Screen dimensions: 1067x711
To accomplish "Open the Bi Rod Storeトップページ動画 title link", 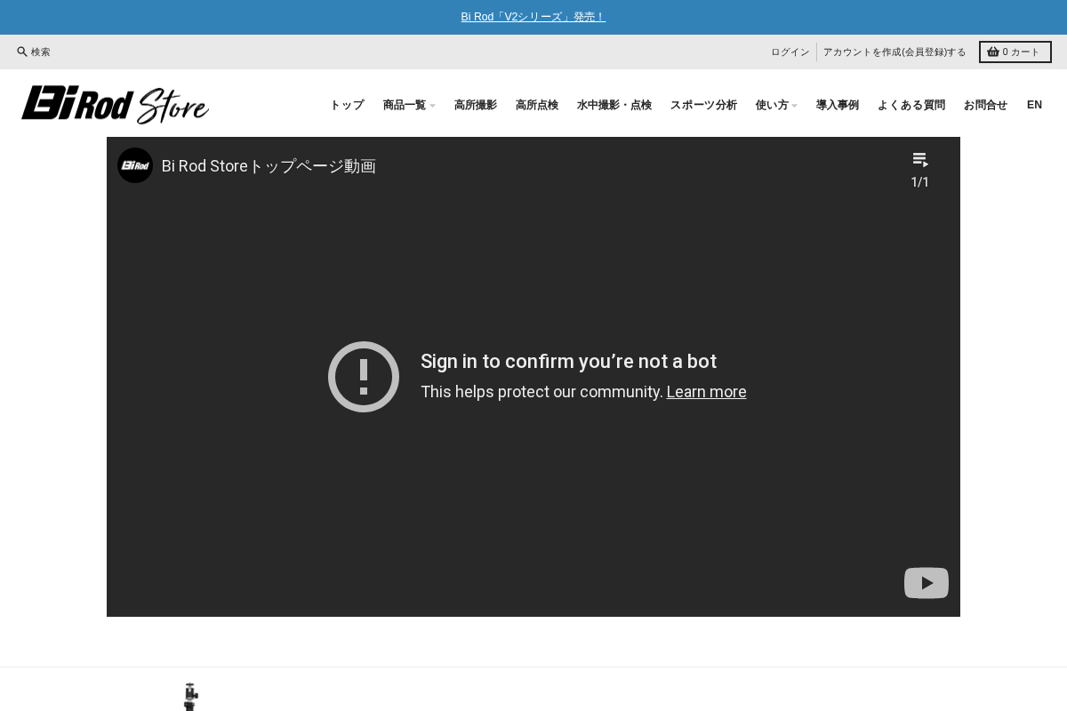I will pos(269,165).
